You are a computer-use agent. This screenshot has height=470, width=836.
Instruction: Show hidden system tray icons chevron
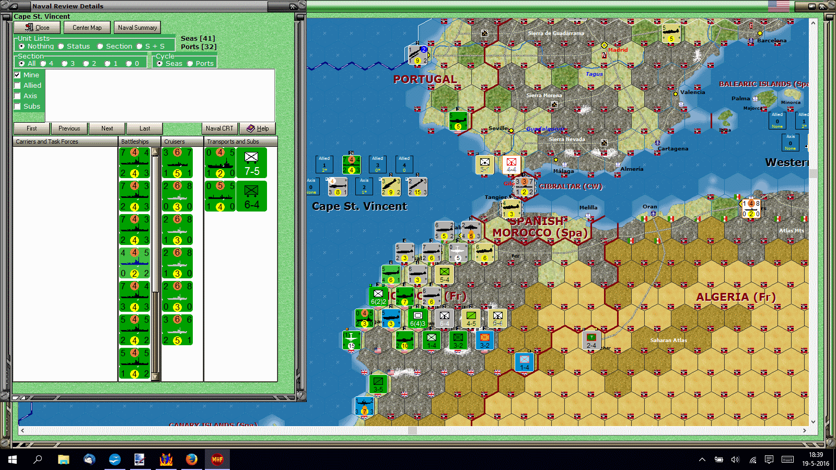point(702,460)
